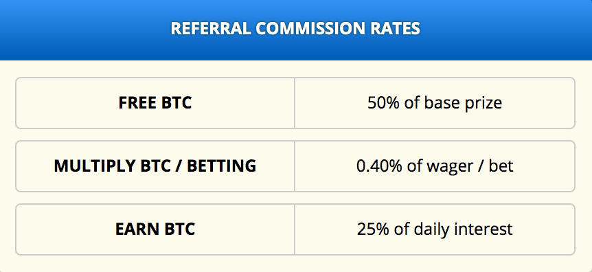Click the word BETTING in the second row
The height and width of the screenshot is (272, 592).
(222, 166)
